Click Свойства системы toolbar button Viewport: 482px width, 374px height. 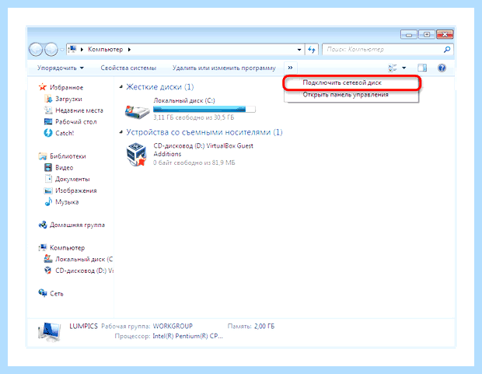(128, 68)
